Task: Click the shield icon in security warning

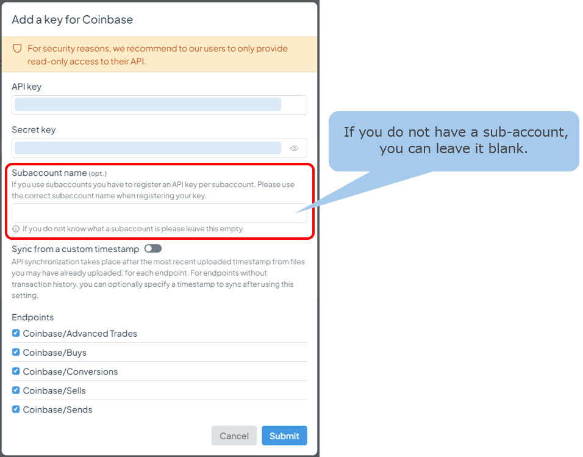Action: tap(17, 49)
